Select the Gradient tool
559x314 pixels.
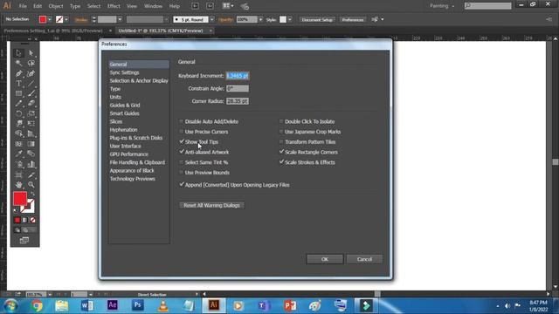click(31, 144)
